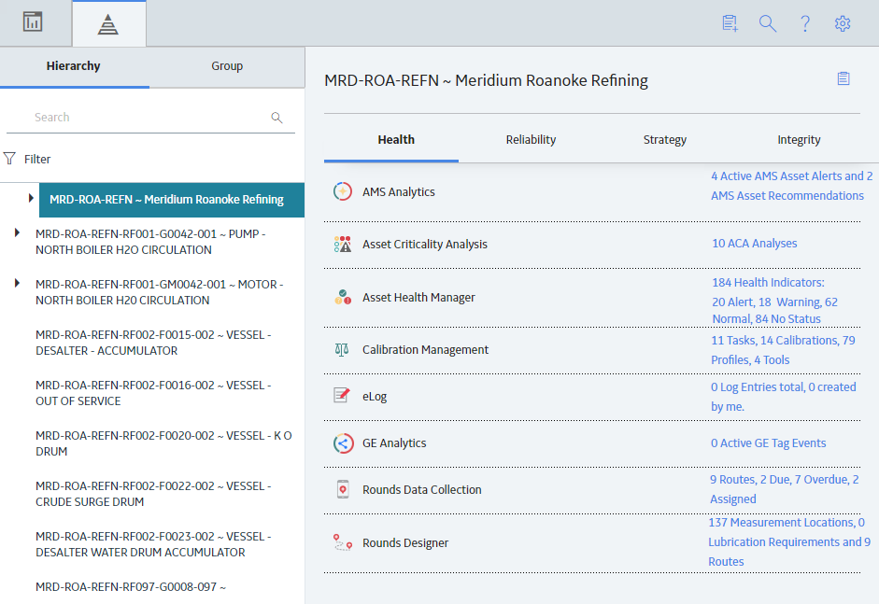Select VESSEL - DESALTER - ACCUMULATOR asset
The image size is (879, 604).
point(153,343)
